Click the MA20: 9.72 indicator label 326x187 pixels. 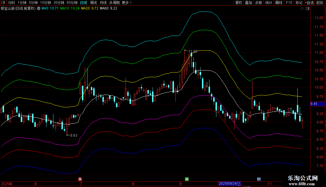[90, 8]
